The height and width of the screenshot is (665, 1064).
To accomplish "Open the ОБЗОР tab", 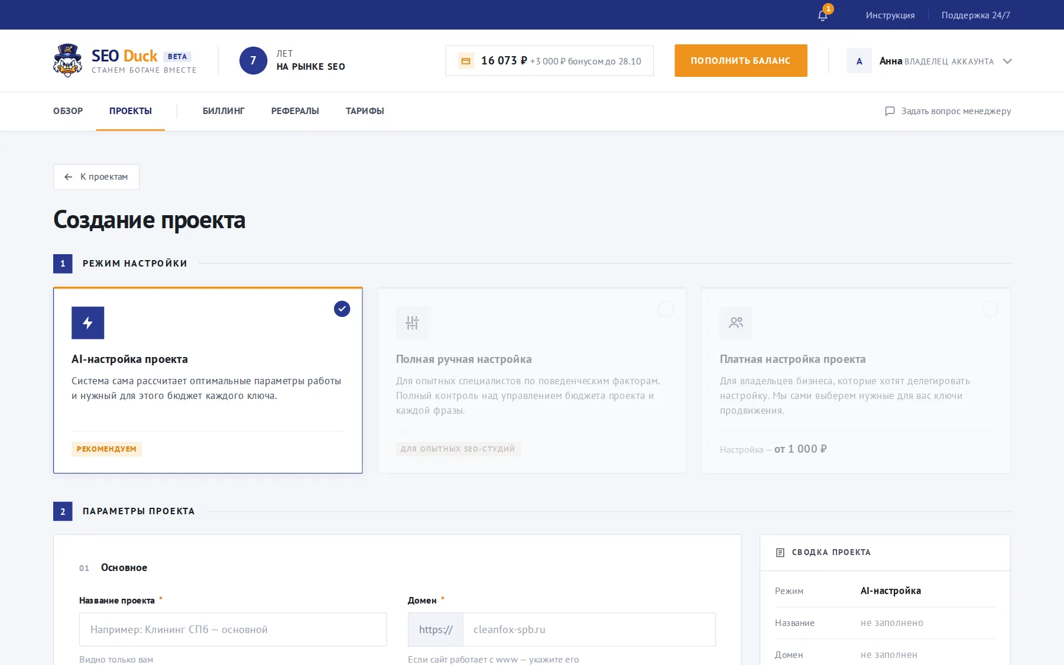I will tap(68, 111).
